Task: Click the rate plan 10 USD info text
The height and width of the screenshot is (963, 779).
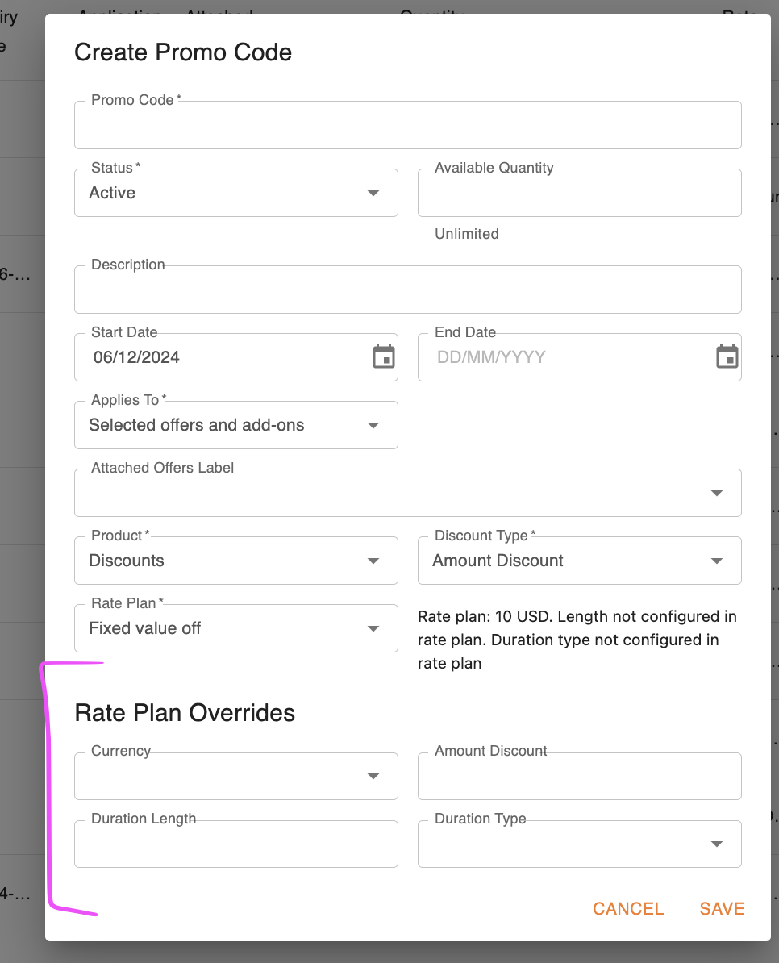Action: pyautogui.click(x=577, y=640)
